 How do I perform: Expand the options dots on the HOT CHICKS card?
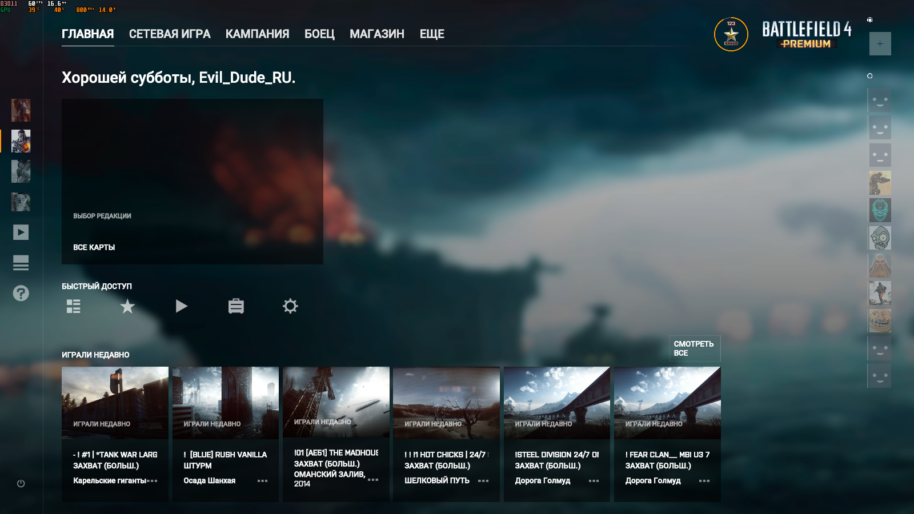pos(483,481)
